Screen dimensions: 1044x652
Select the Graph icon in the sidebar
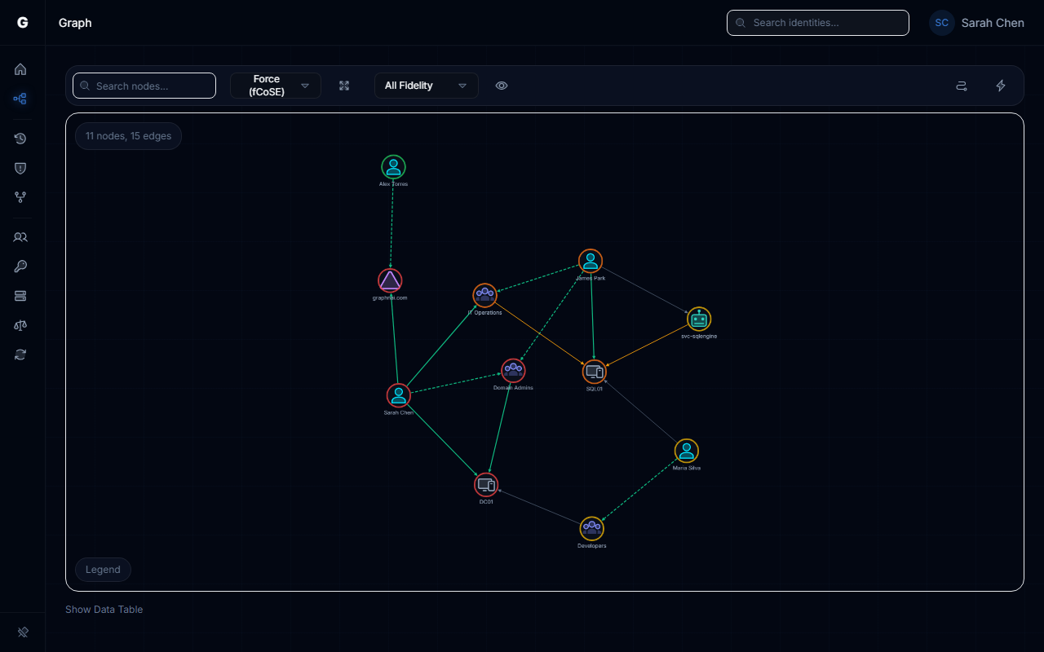point(20,99)
